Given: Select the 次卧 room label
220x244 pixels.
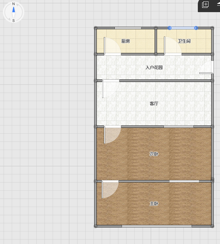Looking at the screenshot, I should 154,154.
